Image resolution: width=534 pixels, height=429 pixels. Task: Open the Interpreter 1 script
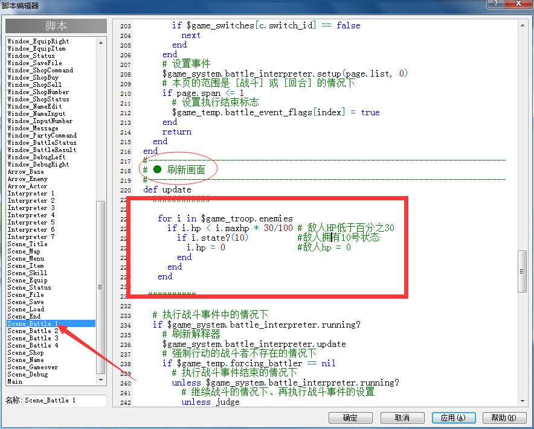[51, 193]
